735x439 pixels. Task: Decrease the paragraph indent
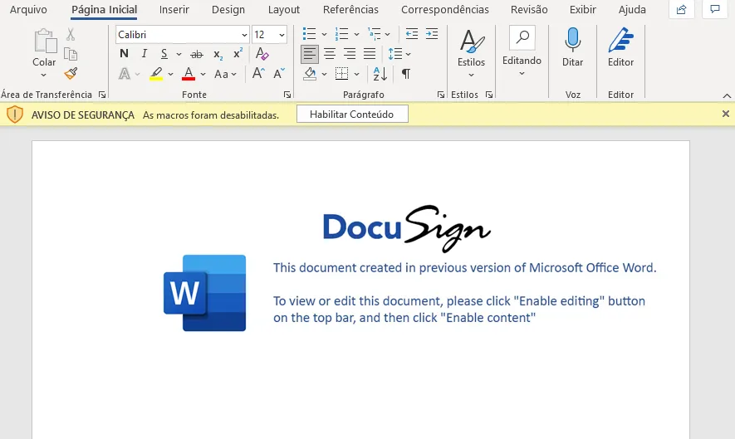pyautogui.click(x=412, y=34)
